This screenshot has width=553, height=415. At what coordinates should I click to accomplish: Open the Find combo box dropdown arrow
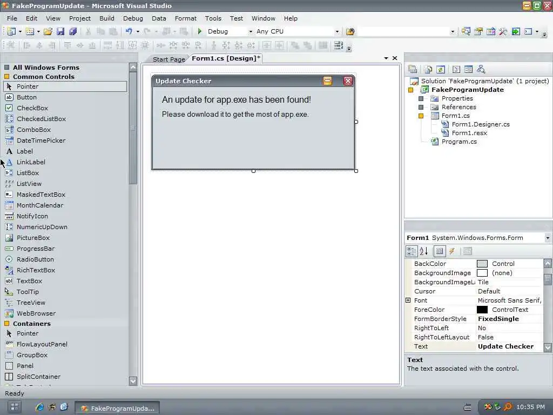453,31
